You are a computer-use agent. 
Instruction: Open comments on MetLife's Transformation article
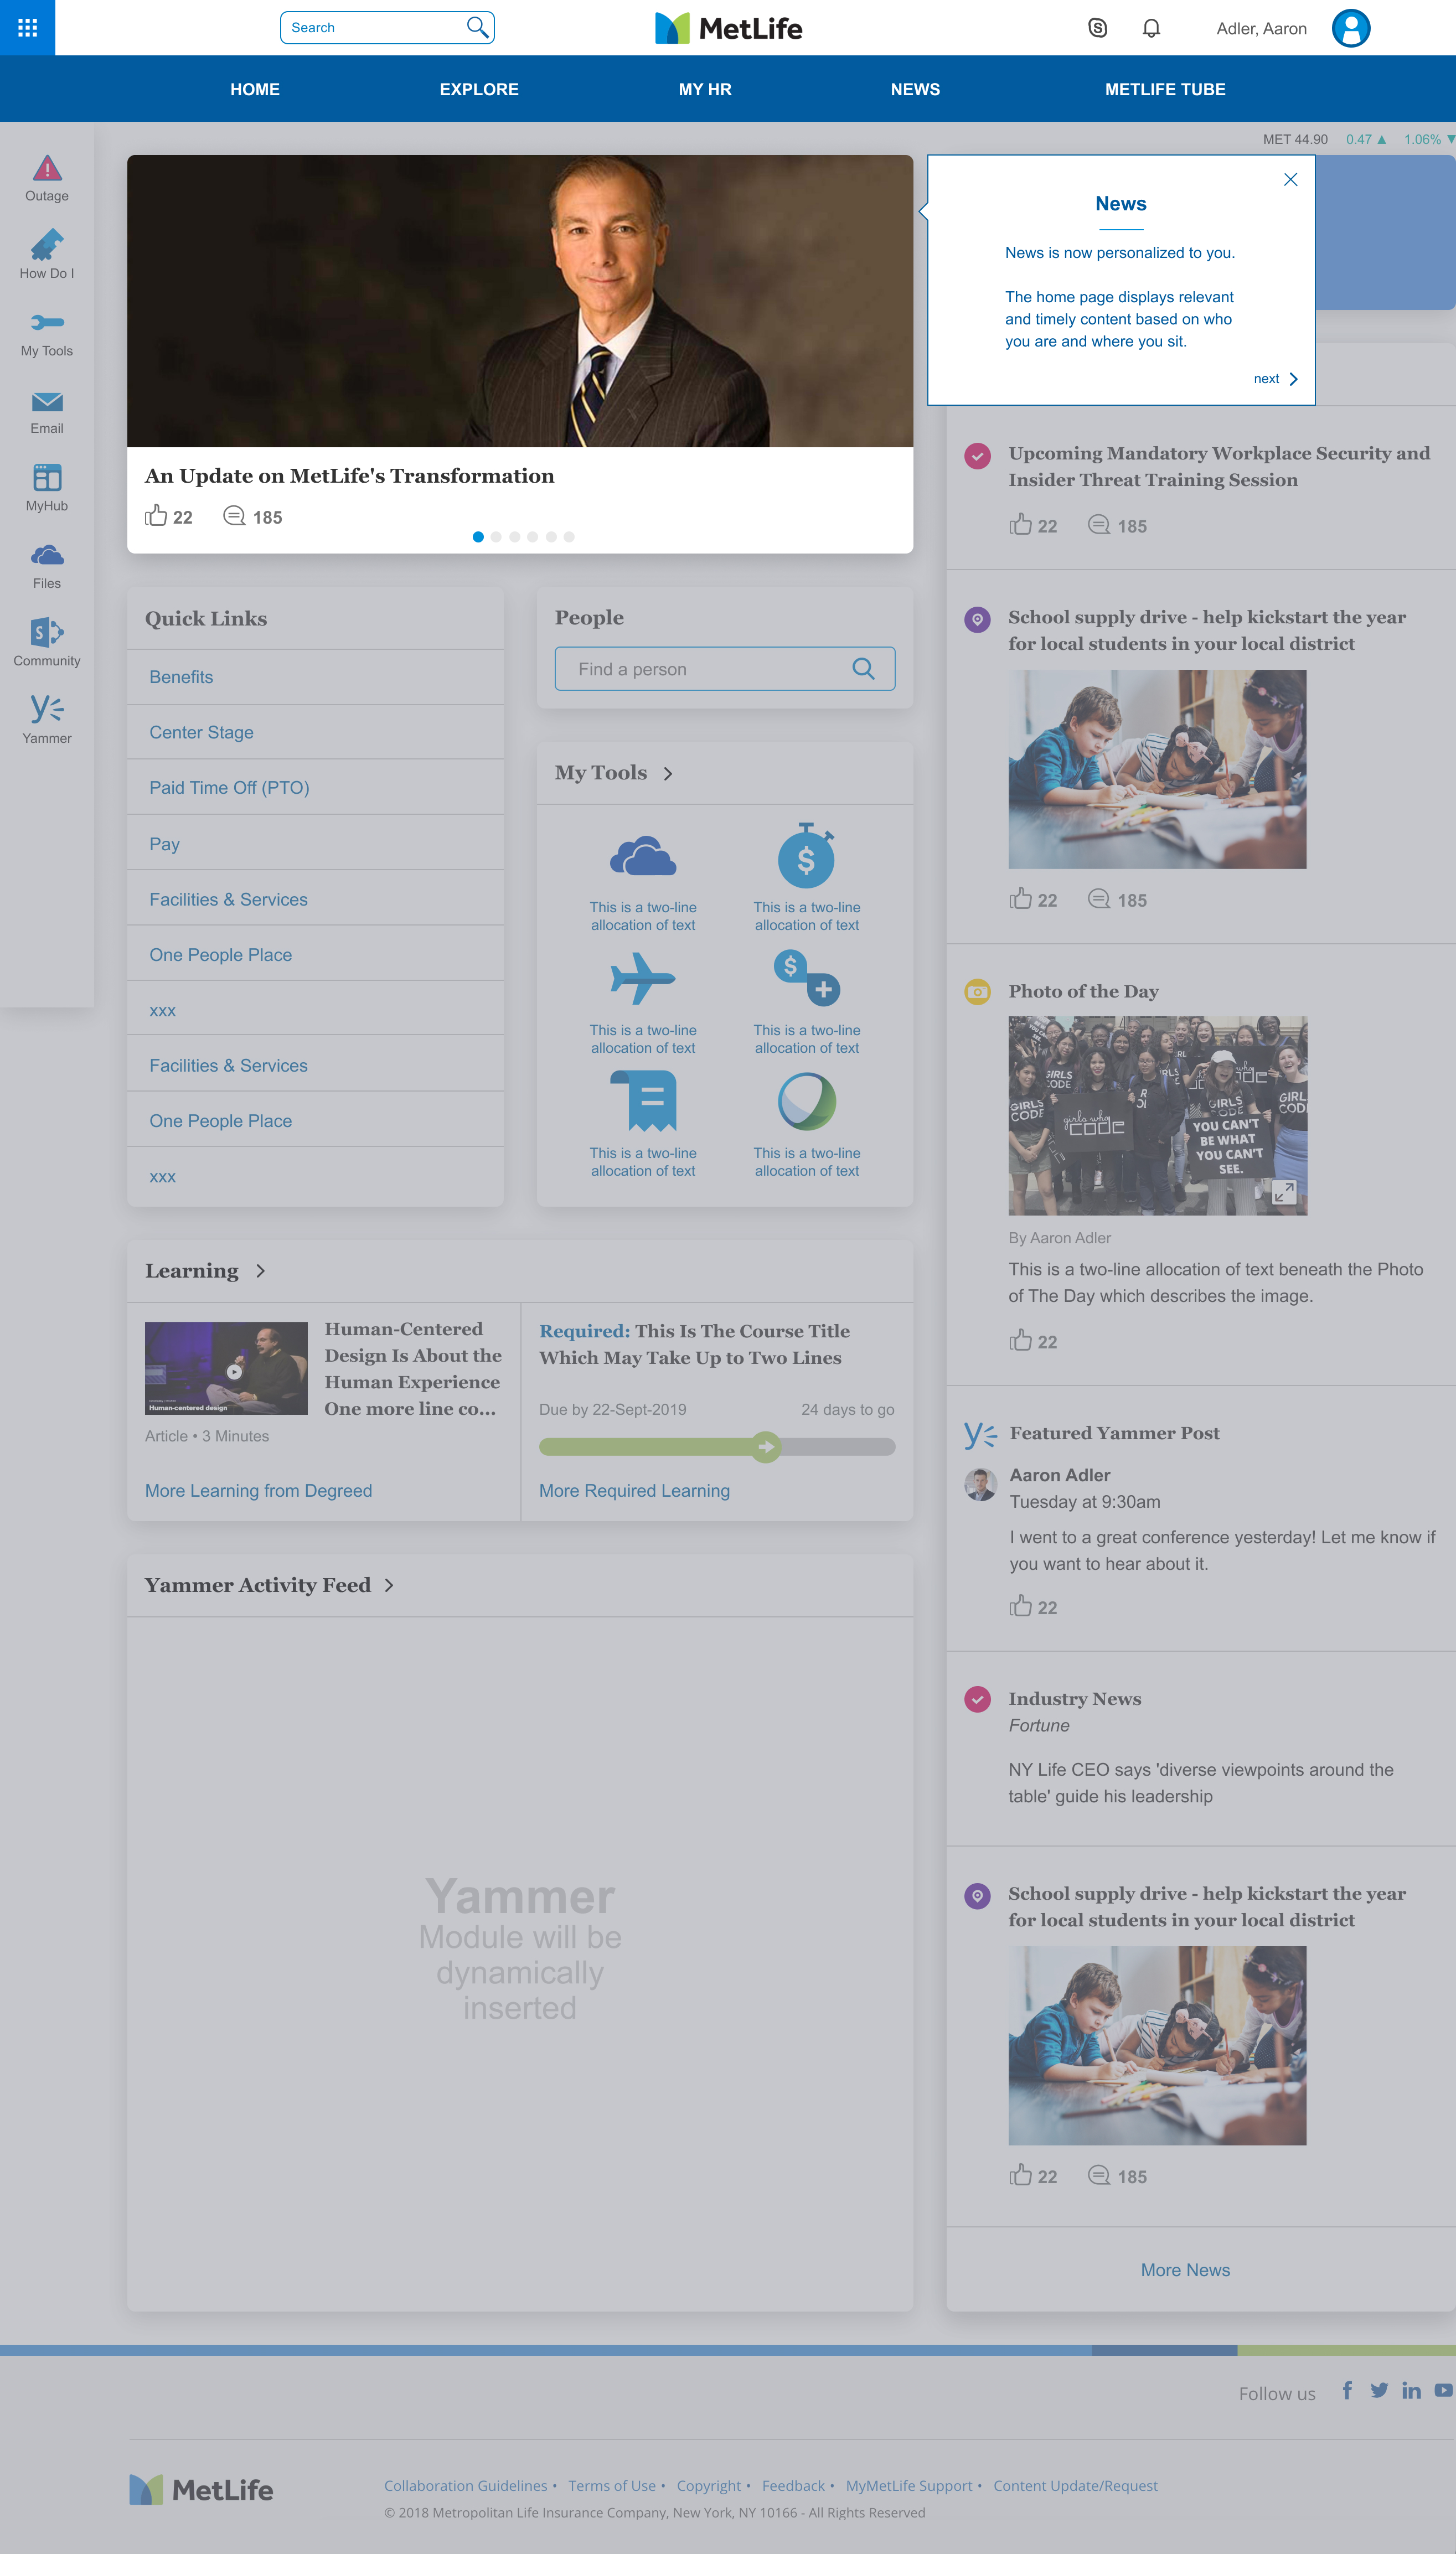tap(234, 516)
